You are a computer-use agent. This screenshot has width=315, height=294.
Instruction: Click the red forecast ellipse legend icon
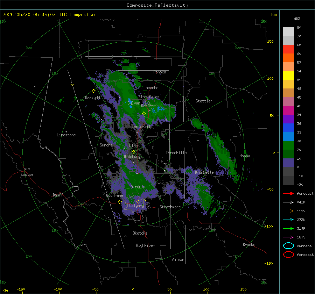tap(288, 254)
